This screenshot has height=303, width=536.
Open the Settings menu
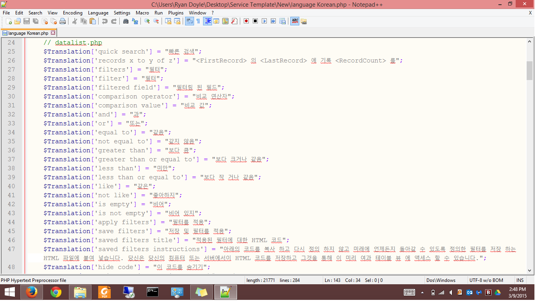tap(122, 13)
